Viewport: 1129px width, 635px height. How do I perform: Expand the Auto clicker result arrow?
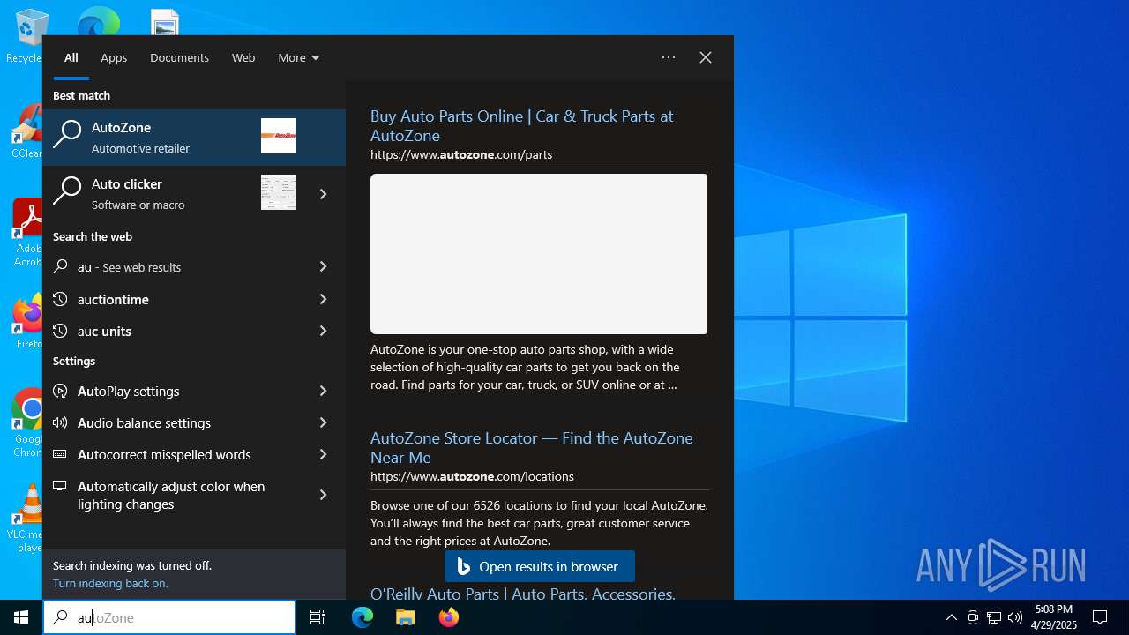323,194
